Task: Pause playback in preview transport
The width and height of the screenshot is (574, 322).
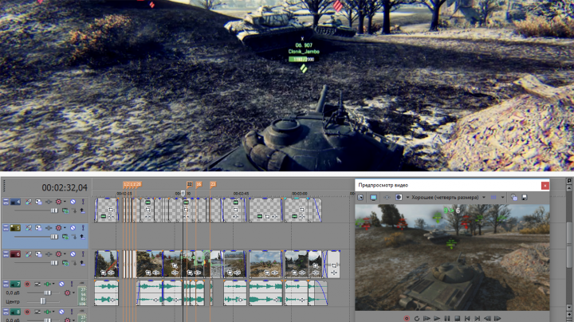Action: [x=447, y=319]
